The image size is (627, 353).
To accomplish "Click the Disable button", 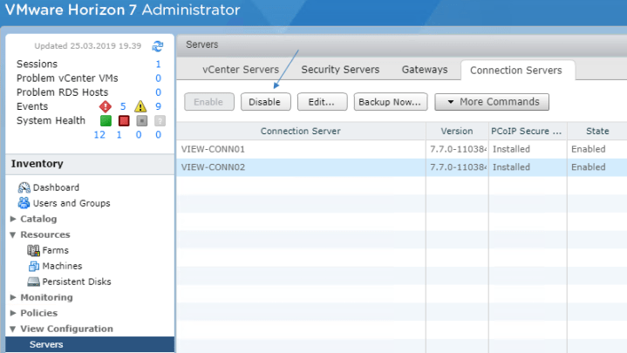I will (265, 102).
